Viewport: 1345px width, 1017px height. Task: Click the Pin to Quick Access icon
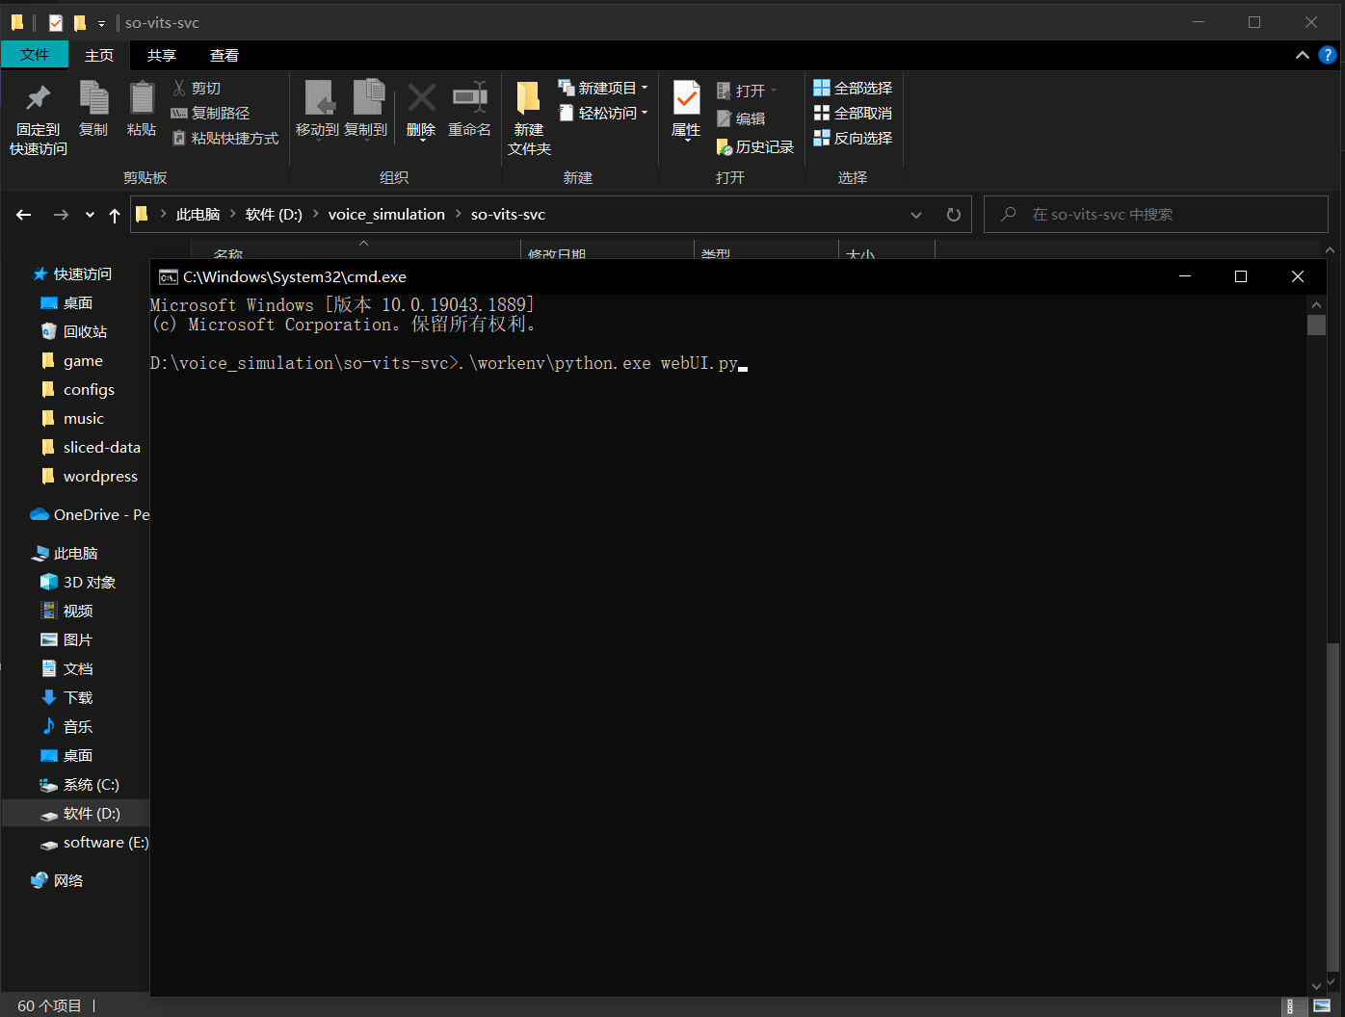pyautogui.click(x=39, y=98)
